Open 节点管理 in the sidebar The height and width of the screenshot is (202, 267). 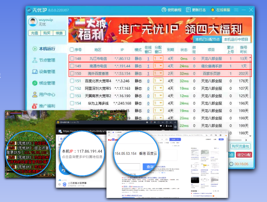(x=44, y=60)
